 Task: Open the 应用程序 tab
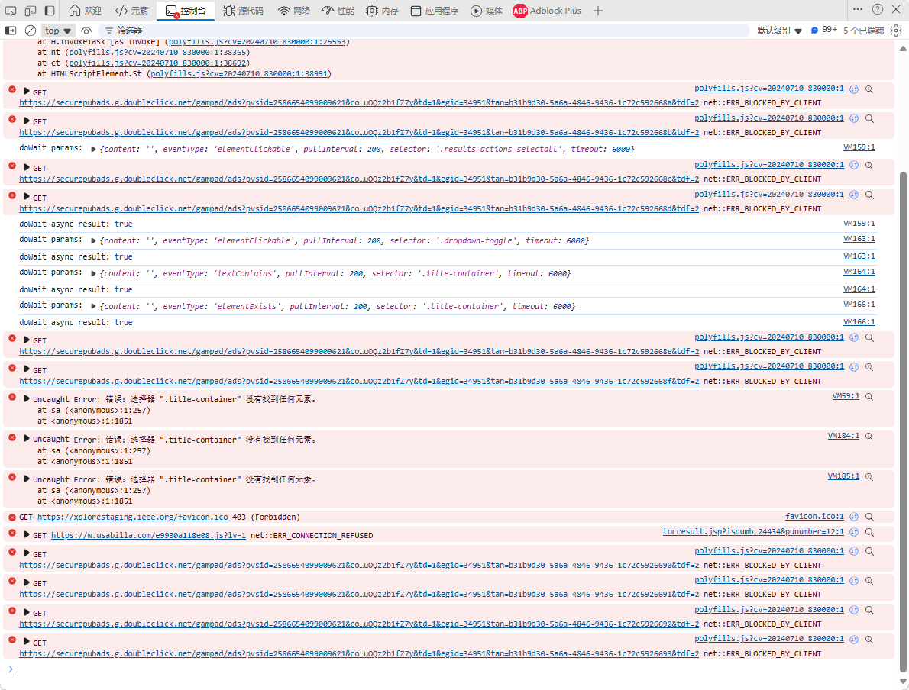click(434, 11)
